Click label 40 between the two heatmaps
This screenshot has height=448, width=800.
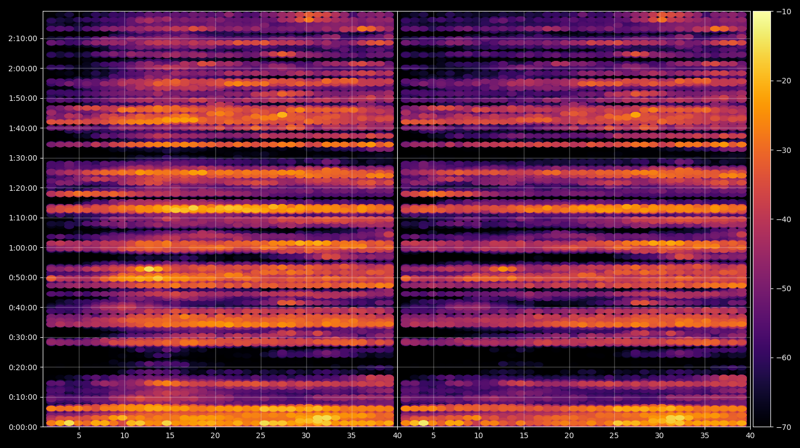[x=397, y=436]
